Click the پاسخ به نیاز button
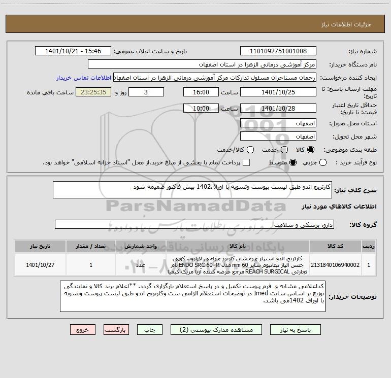Viewport: 391px width, 378px height. 295,330
